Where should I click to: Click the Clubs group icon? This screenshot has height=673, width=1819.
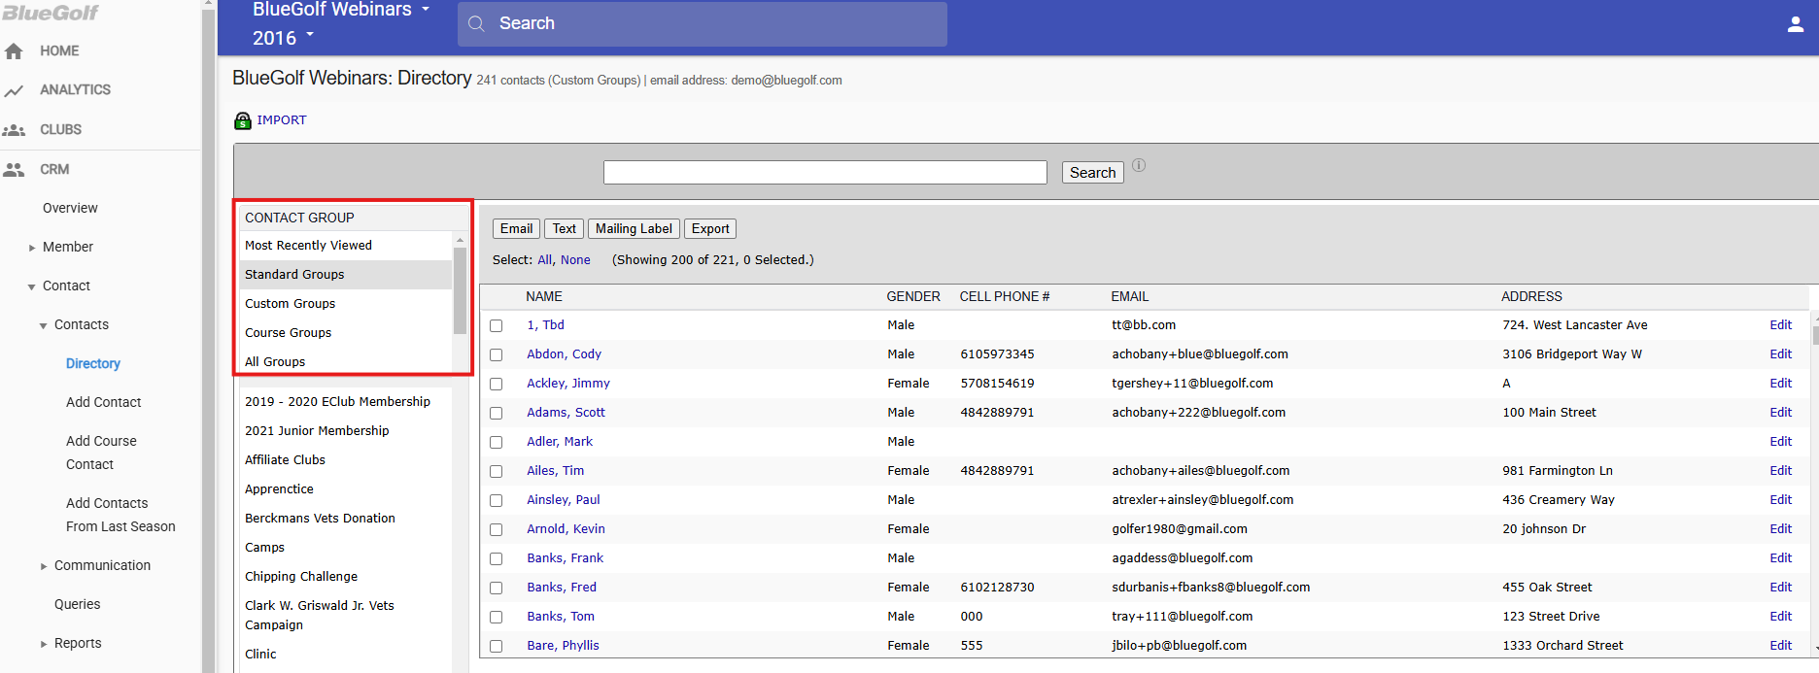[x=14, y=129]
